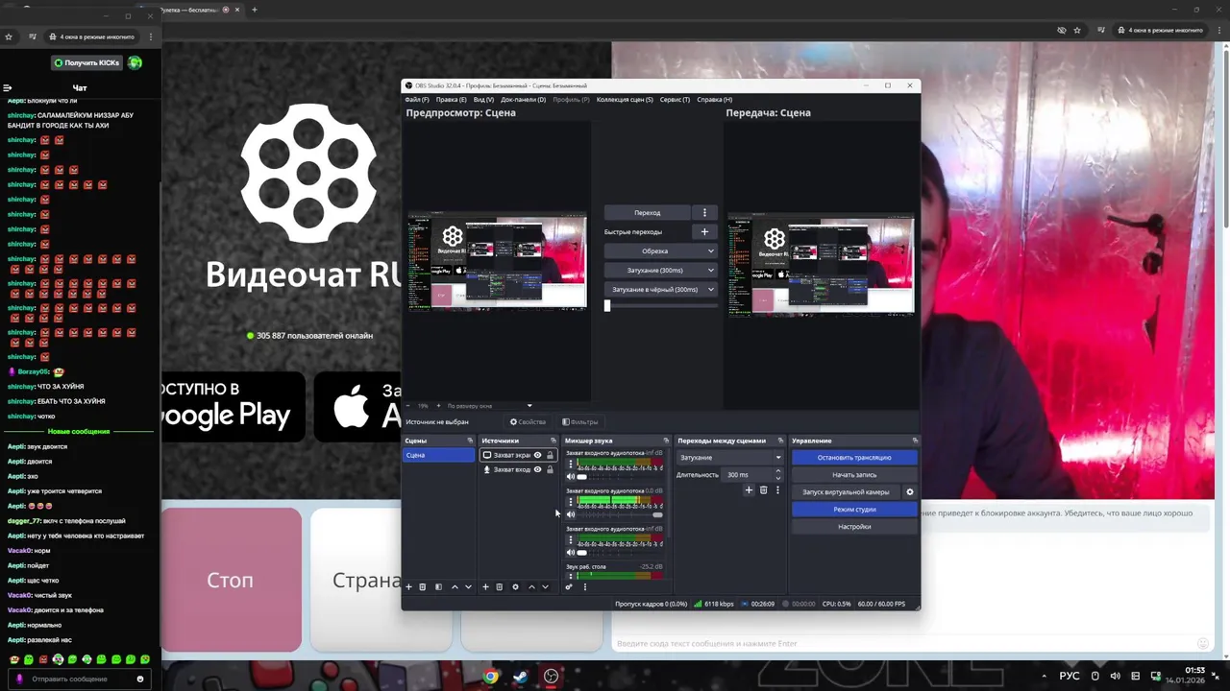The width and height of the screenshot is (1230, 691).
Task: Open source properties gear in Источники toolbar
Action: point(515,586)
